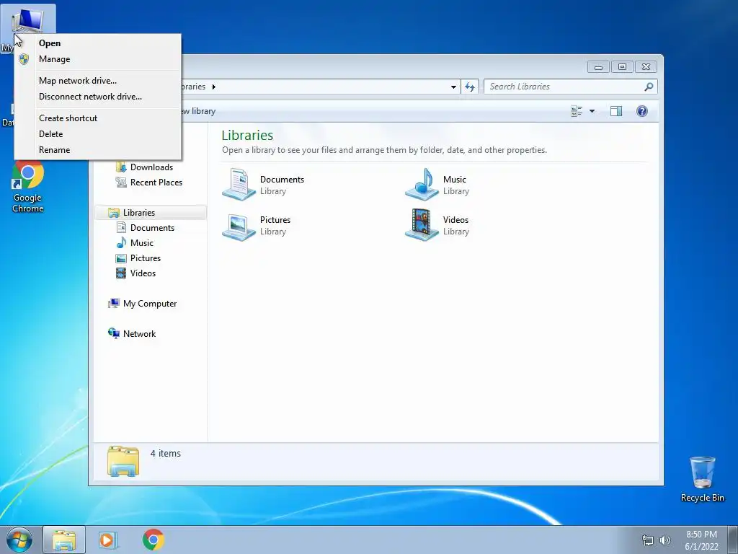
Task: Click the New library toolbar button
Action: point(197,111)
